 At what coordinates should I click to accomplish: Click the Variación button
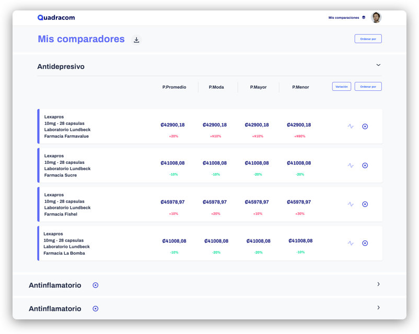click(341, 87)
